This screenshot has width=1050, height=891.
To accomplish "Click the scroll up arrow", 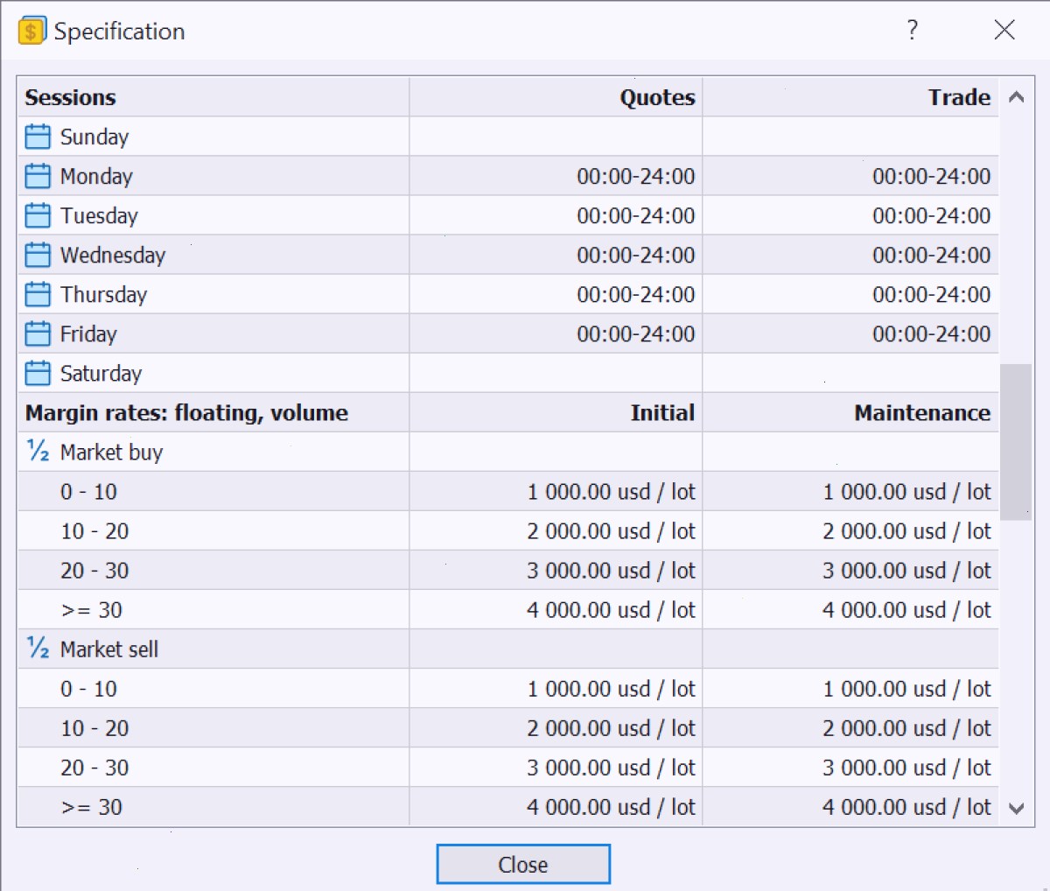I will click(x=1016, y=97).
